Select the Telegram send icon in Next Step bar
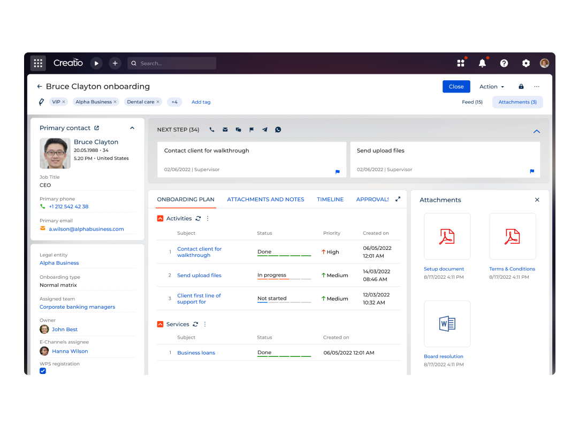 click(x=264, y=129)
